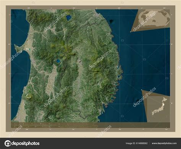181x149 pixels.
Task: Click the depositphotos camera logo icon in footer
Action: pos(8,143)
